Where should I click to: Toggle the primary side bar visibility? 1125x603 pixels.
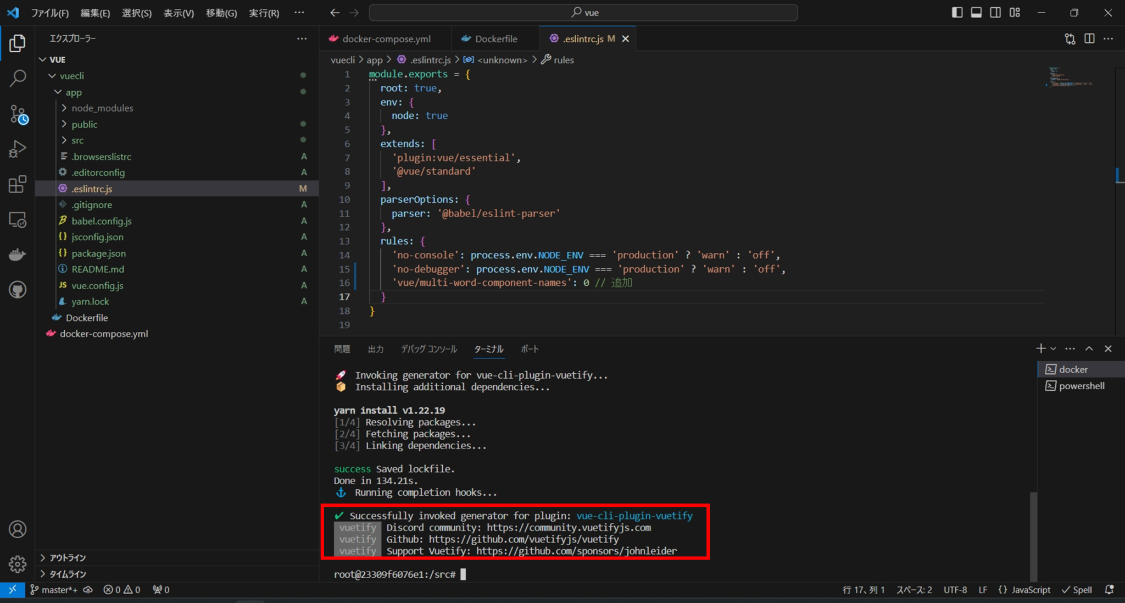(957, 12)
